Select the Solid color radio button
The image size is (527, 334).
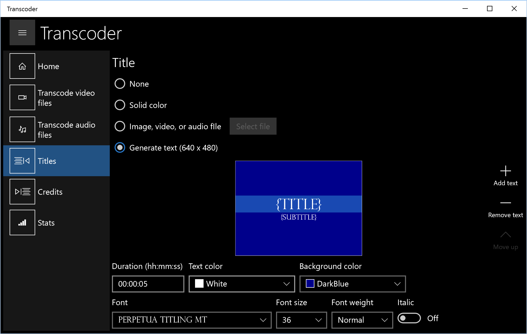click(x=120, y=105)
